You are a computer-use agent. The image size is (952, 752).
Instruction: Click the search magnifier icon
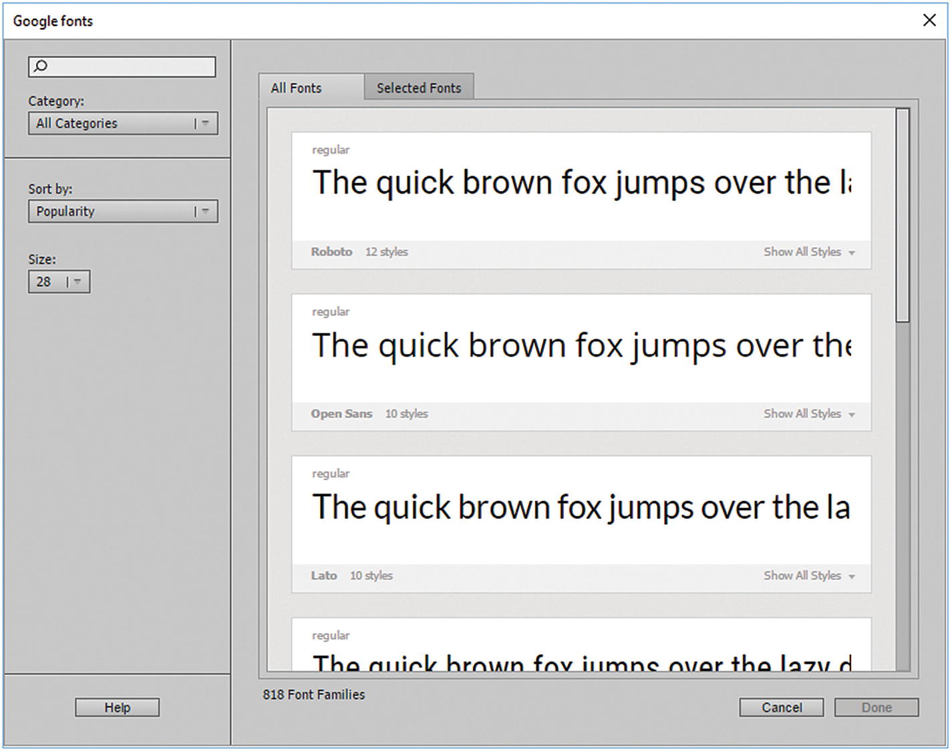41,67
